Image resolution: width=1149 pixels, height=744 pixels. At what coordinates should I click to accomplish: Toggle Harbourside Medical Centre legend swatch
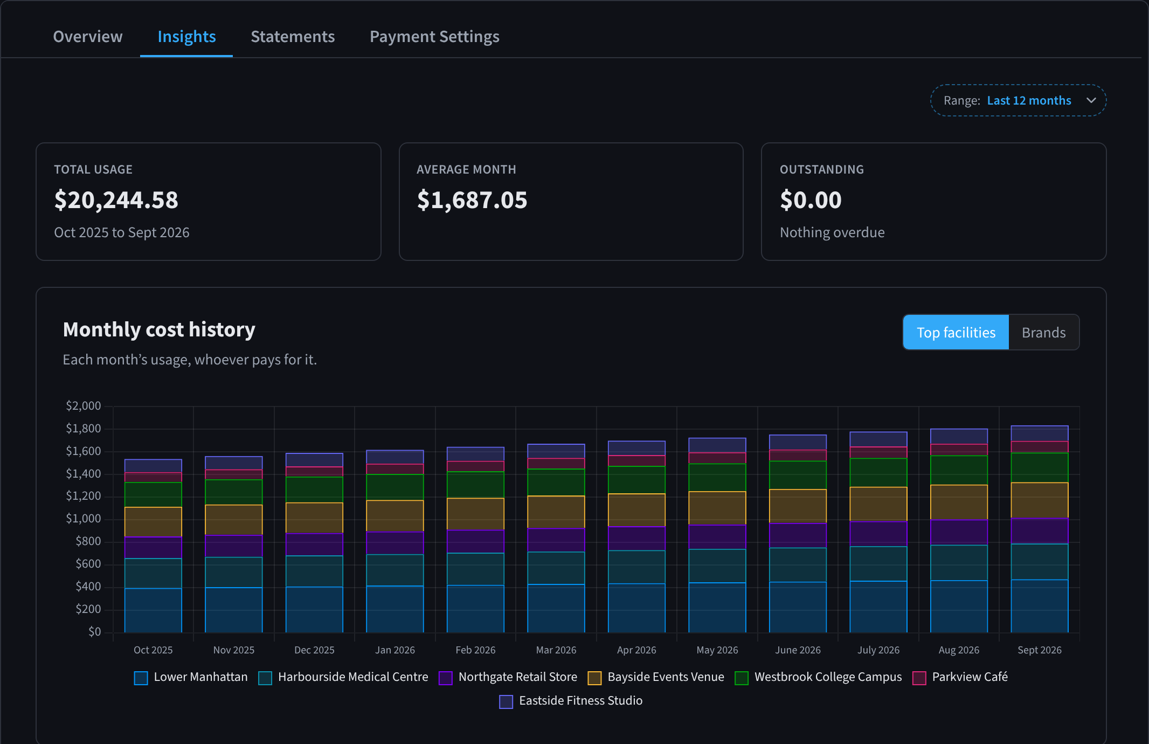click(x=265, y=678)
